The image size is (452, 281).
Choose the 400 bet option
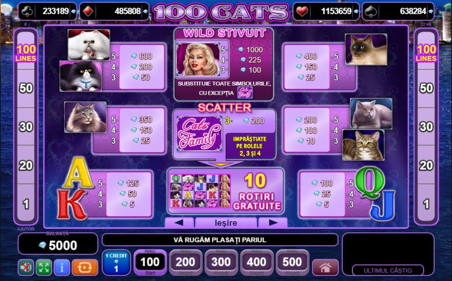(x=256, y=262)
